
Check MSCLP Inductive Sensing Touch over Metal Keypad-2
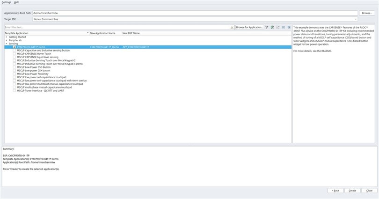point(15,60)
